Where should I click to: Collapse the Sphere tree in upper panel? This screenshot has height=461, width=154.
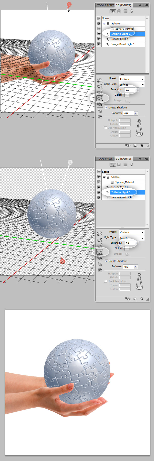pos(104,24)
